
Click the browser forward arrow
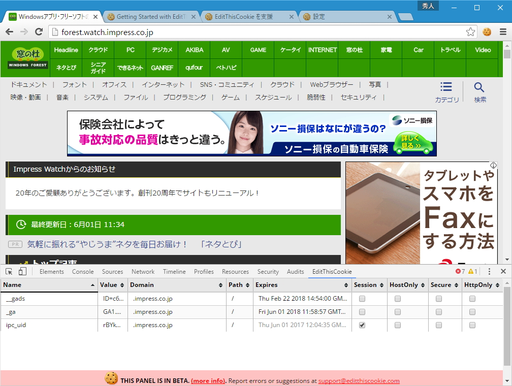(x=24, y=31)
